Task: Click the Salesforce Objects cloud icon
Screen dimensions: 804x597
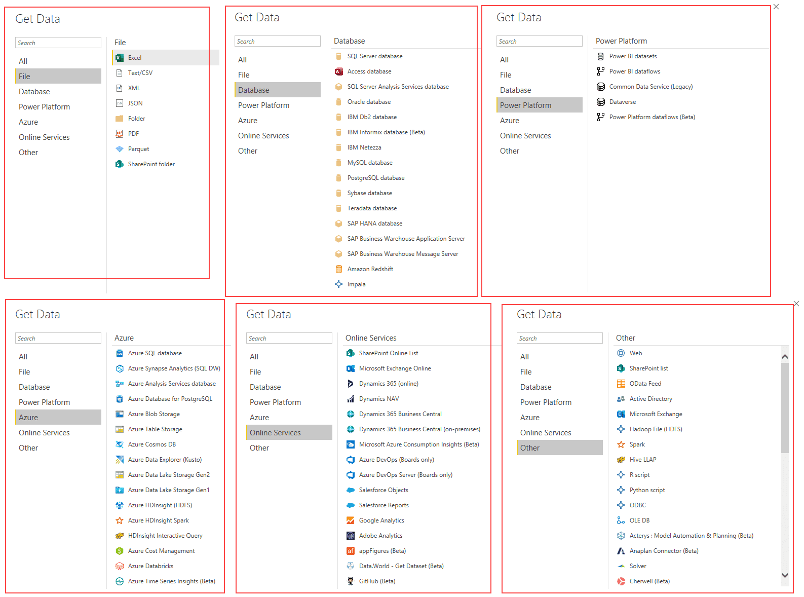Action: point(351,490)
